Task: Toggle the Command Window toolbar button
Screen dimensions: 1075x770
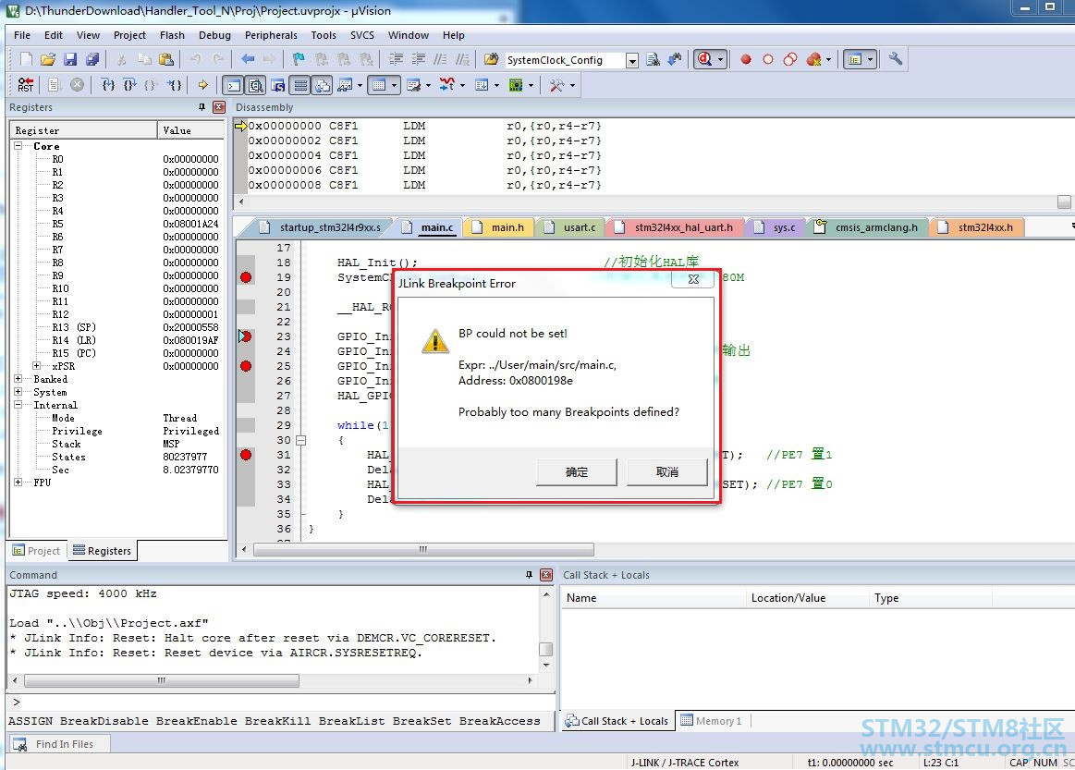Action: click(234, 86)
